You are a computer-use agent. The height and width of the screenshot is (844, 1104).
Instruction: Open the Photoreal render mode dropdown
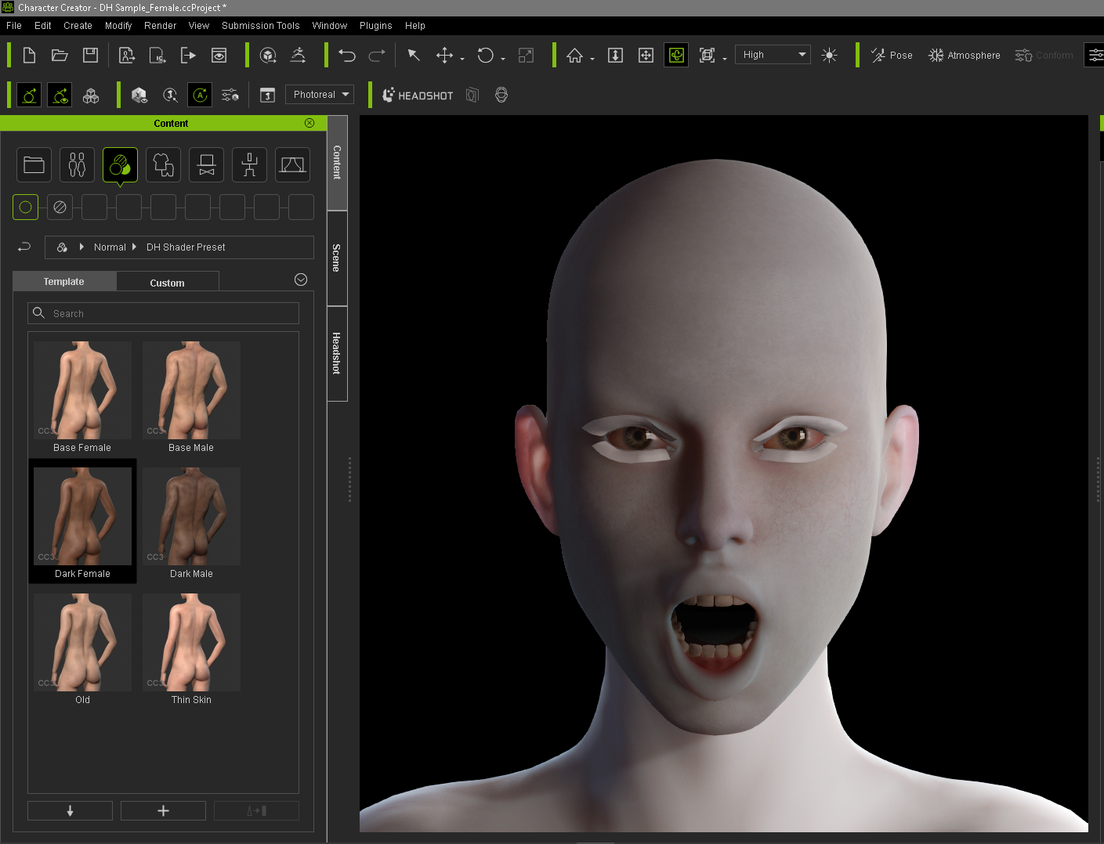click(x=320, y=95)
